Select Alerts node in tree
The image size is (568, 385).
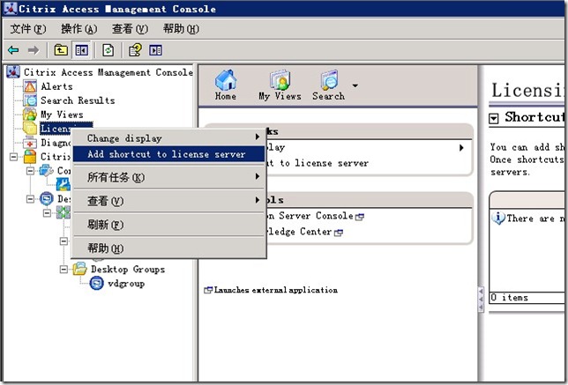pyautogui.click(x=56, y=86)
